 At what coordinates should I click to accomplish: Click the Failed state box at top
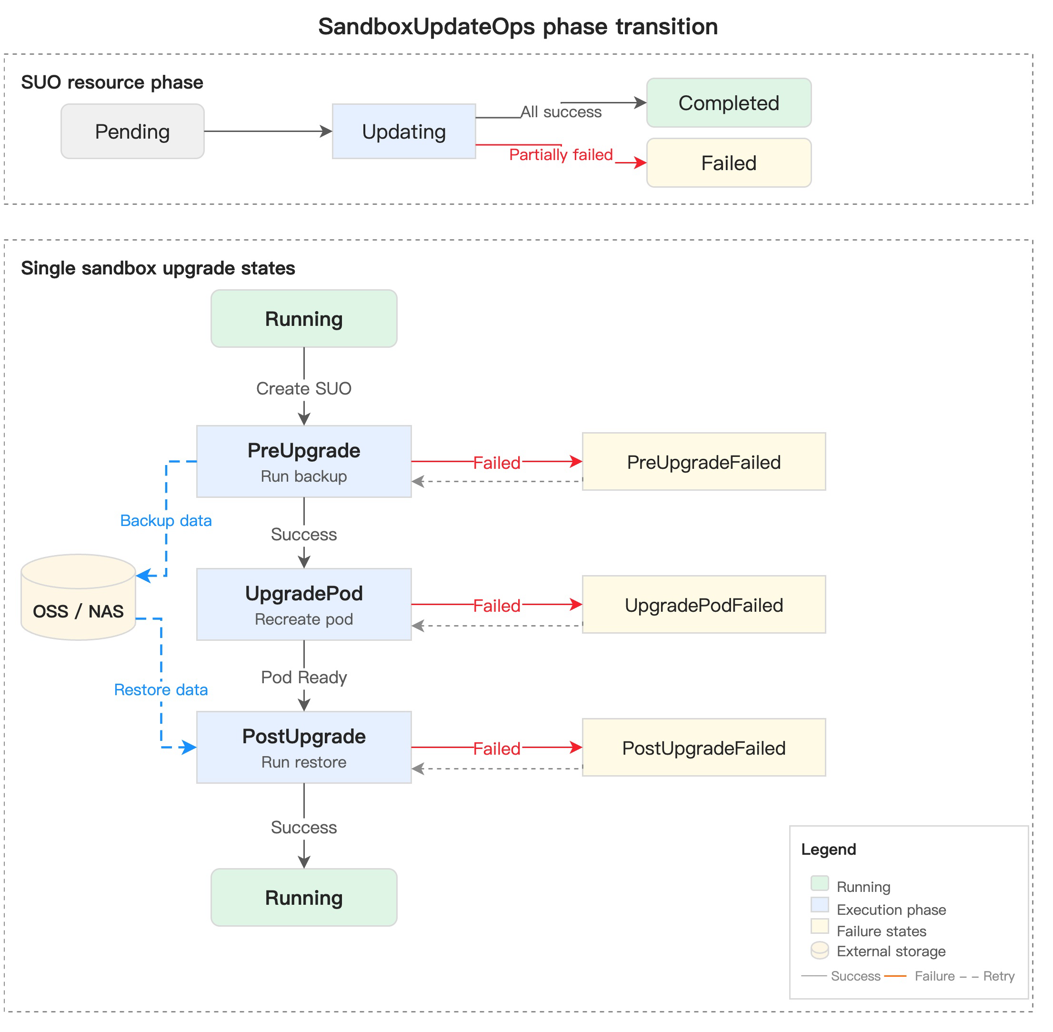(x=729, y=162)
